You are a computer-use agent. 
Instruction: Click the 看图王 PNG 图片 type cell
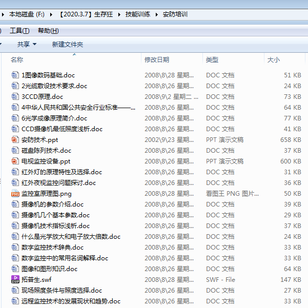(232, 194)
